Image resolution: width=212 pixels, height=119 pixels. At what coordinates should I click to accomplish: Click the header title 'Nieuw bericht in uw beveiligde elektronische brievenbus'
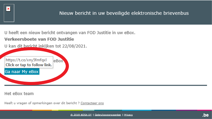click(124, 13)
